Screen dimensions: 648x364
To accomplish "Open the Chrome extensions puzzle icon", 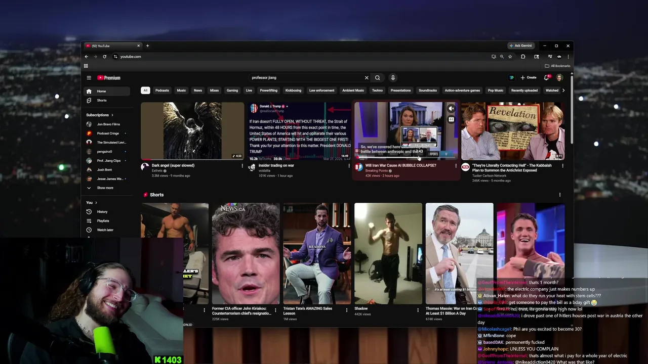I will 523,57.
